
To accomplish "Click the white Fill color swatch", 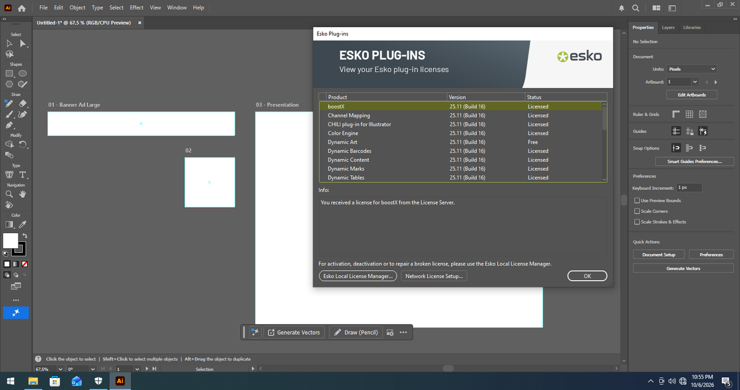I will point(10,241).
